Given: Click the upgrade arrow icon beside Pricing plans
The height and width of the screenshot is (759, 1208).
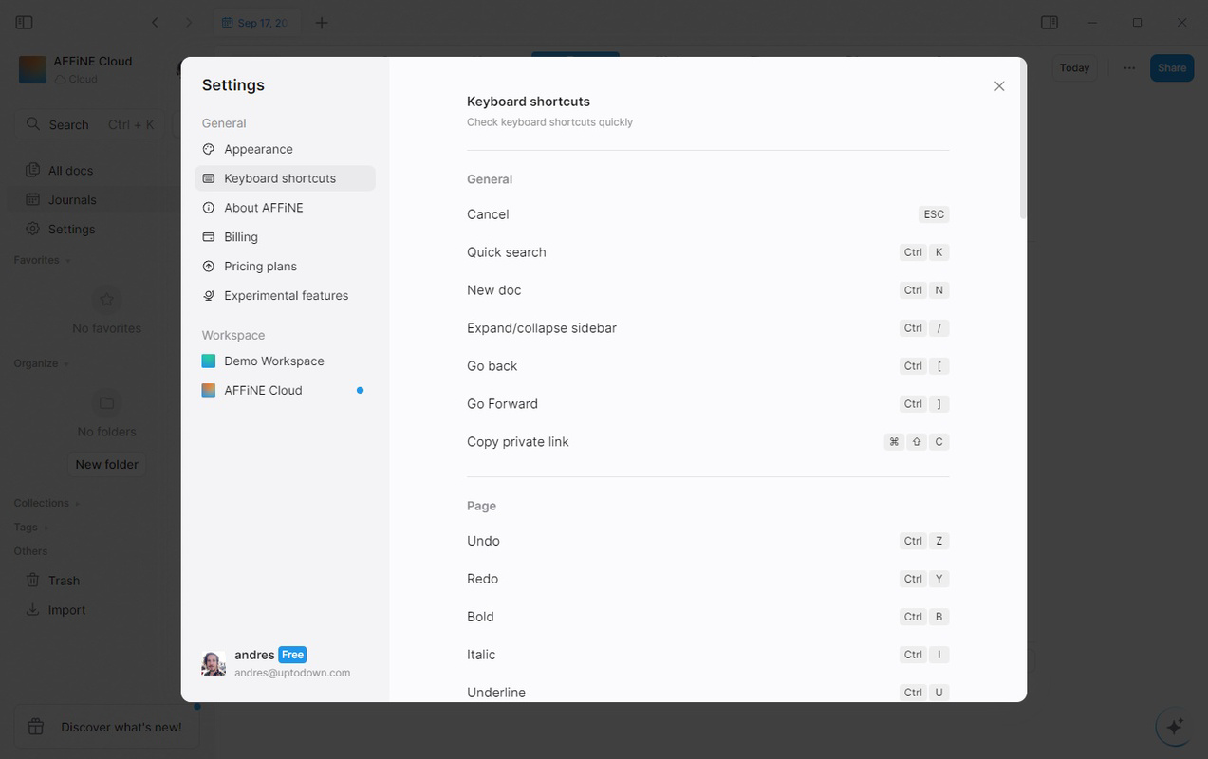Looking at the screenshot, I should click(x=209, y=267).
